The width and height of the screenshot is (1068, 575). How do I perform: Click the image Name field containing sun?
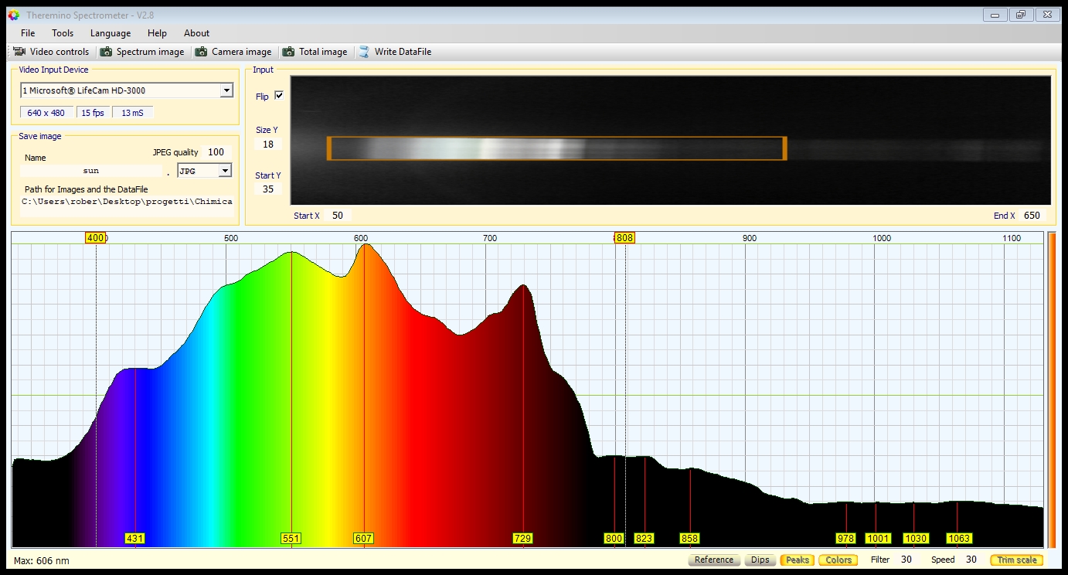pos(91,170)
